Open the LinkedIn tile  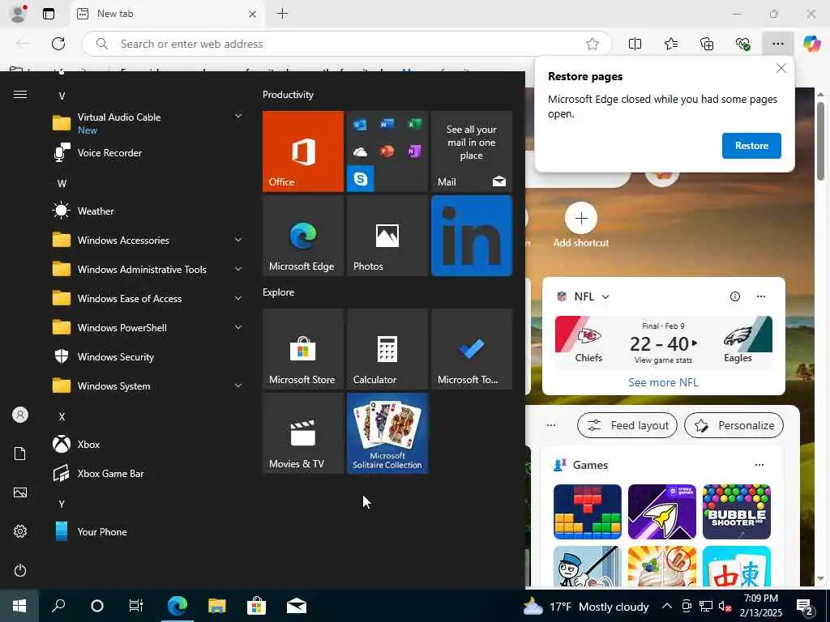pyautogui.click(x=472, y=236)
